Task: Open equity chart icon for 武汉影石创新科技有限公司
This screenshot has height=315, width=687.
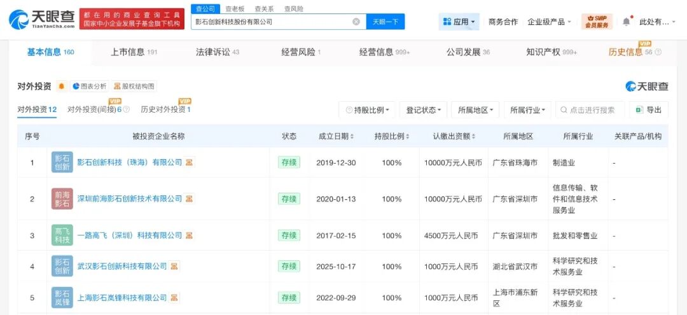Action: 174,266
